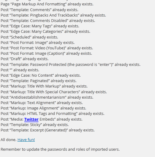155x157 pixels.
Task: Click the 'Post Format: Video (YouTube)' line
Action: point(47,48)
